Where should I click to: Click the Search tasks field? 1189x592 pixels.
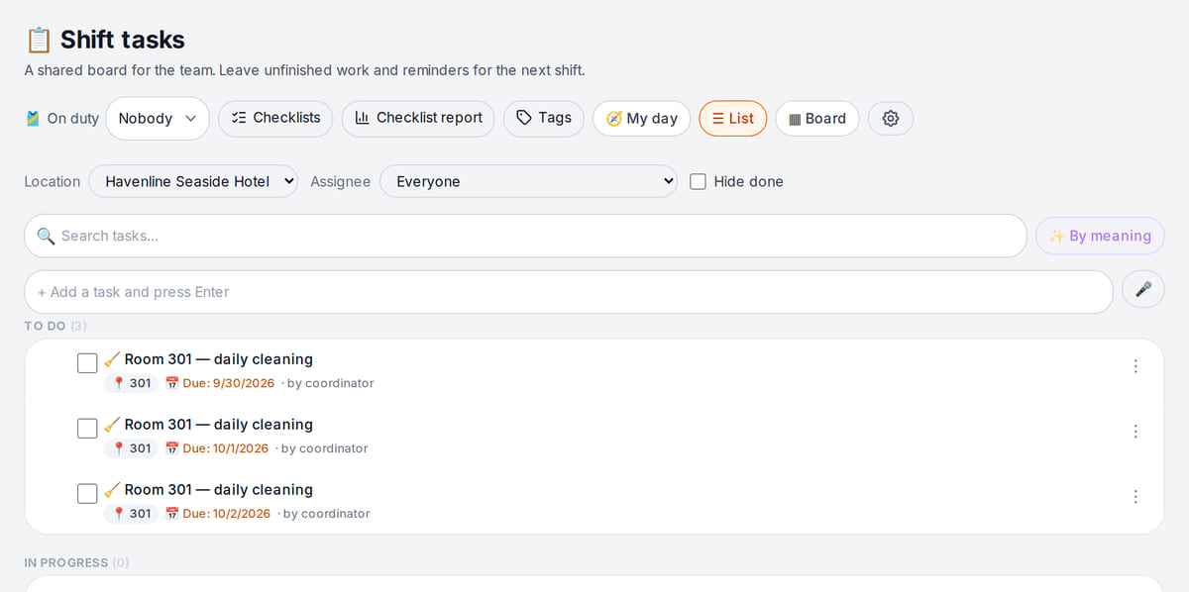click(525, 236)
